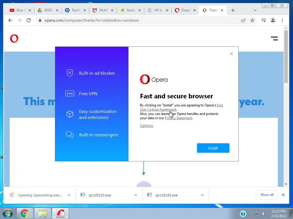
Task: Open Windows Explorer from the taskbar
Action: click(43, 213)
